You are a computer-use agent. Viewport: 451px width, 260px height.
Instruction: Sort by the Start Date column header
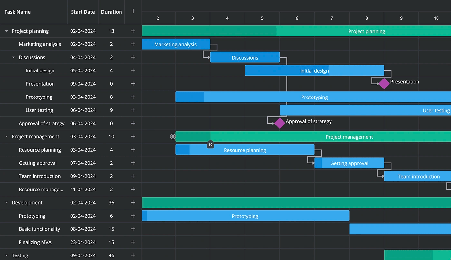pos(83,12)
